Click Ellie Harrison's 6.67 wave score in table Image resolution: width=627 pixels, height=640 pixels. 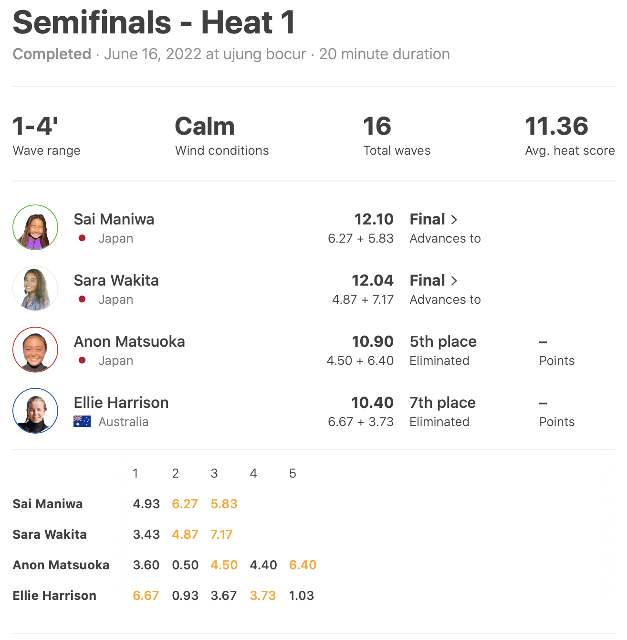[x=146, y=596]
